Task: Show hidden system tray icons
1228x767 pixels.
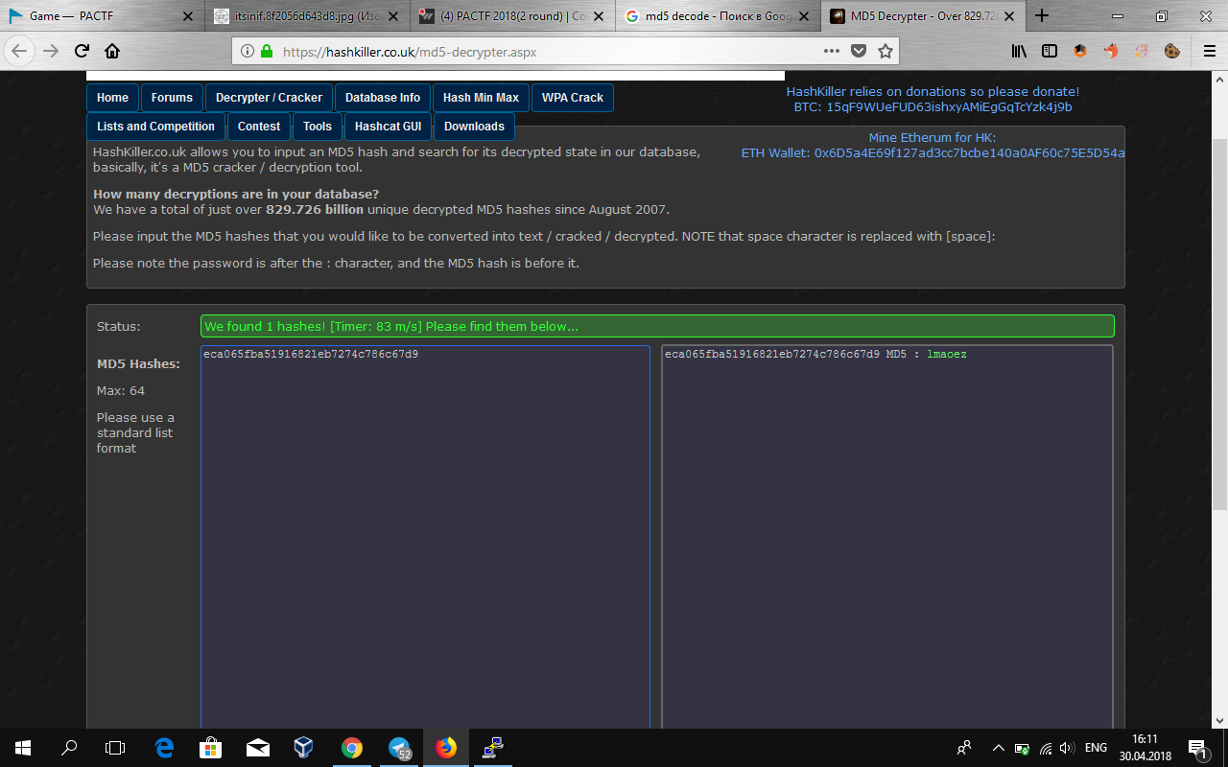Action: 998,748
